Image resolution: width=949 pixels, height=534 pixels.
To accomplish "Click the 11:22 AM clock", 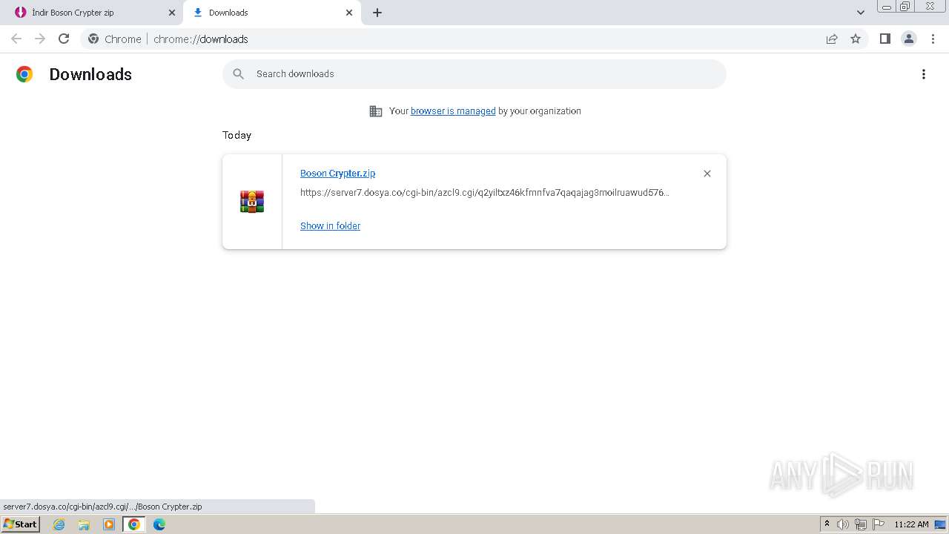I will click(x=911, y=524).
